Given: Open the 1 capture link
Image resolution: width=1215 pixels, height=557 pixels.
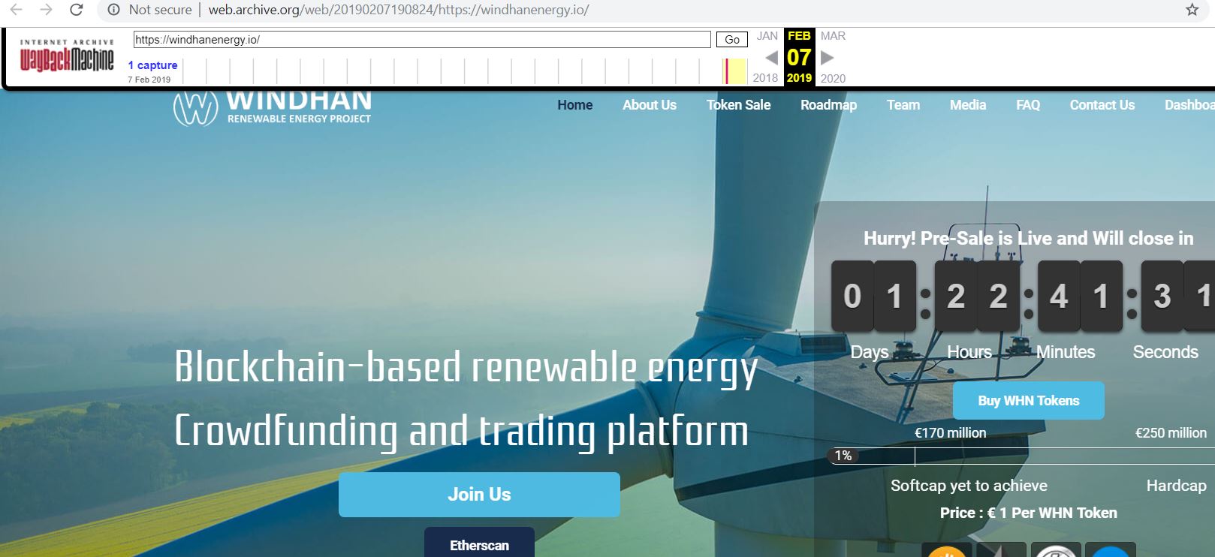Looking at the screenshot, I should pos(153,65).
